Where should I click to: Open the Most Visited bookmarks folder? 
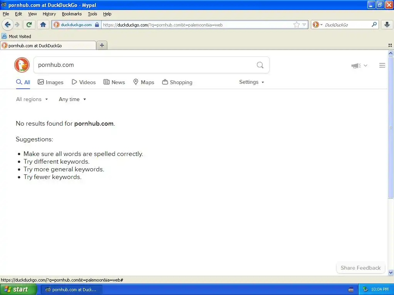point(16,36)
